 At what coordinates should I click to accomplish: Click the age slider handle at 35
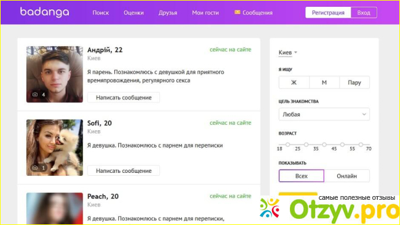tap(324, 144)
